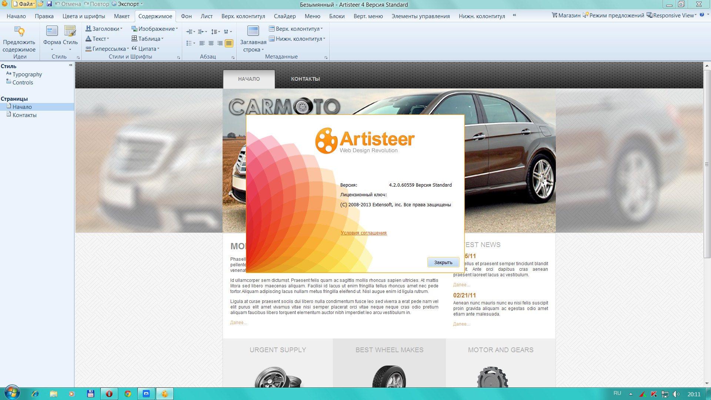Open the Абзац group dialog launcher

233,58
